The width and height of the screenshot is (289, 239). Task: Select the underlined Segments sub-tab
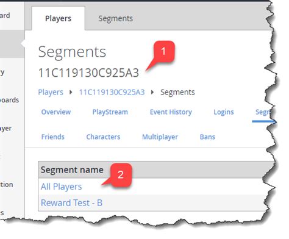(263, 112)
